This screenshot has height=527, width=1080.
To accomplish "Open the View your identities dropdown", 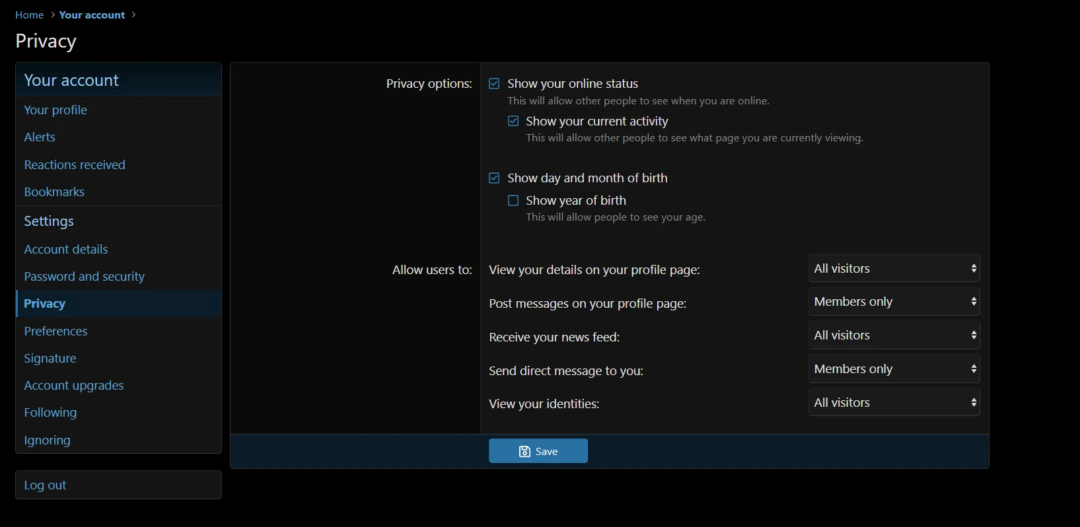I will 894,403.
